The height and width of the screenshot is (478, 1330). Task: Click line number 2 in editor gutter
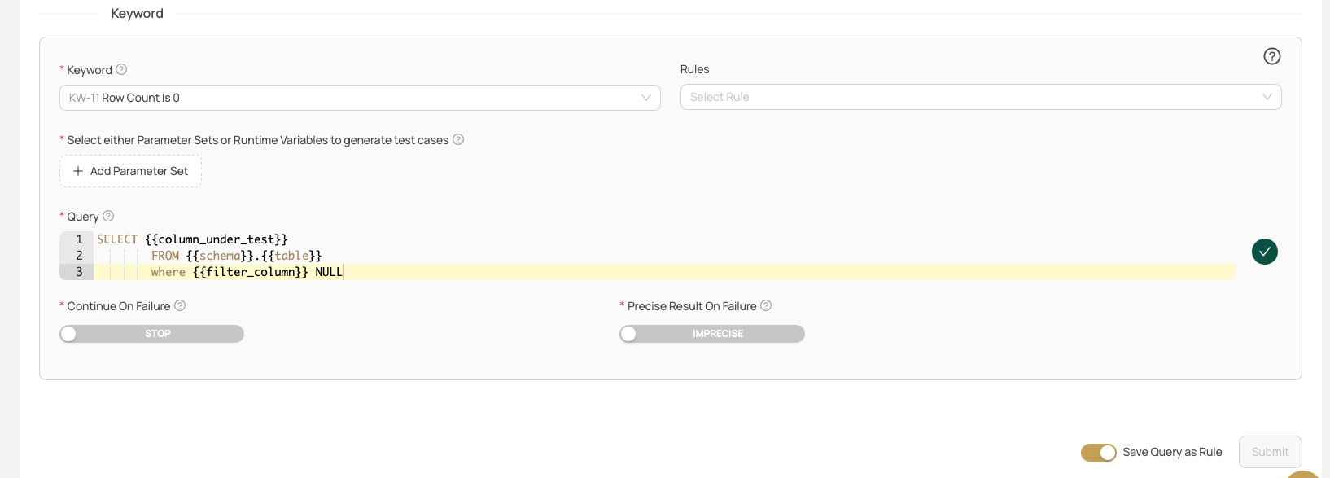79,256
